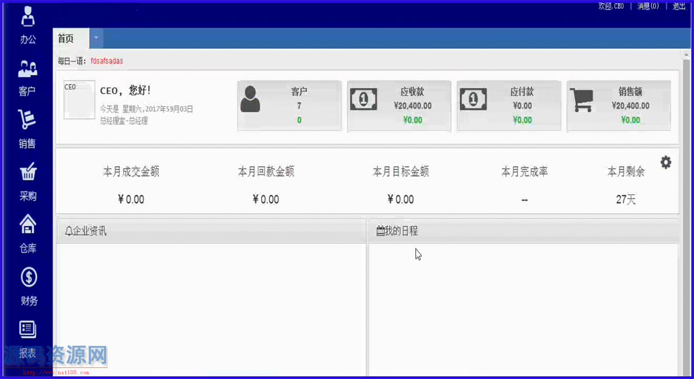Open the tab list dropdown arrow
694x379 pixels.
[x=96, y=38]
